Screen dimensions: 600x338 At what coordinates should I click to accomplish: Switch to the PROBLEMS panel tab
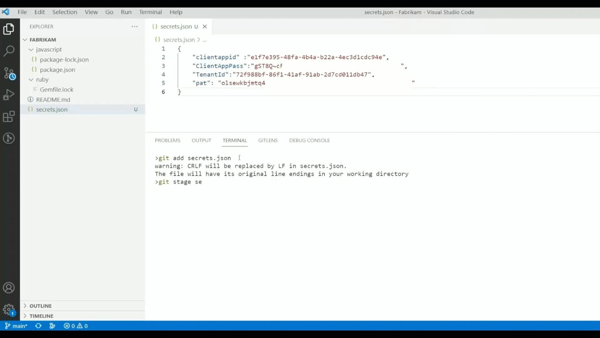click(167, 140)
